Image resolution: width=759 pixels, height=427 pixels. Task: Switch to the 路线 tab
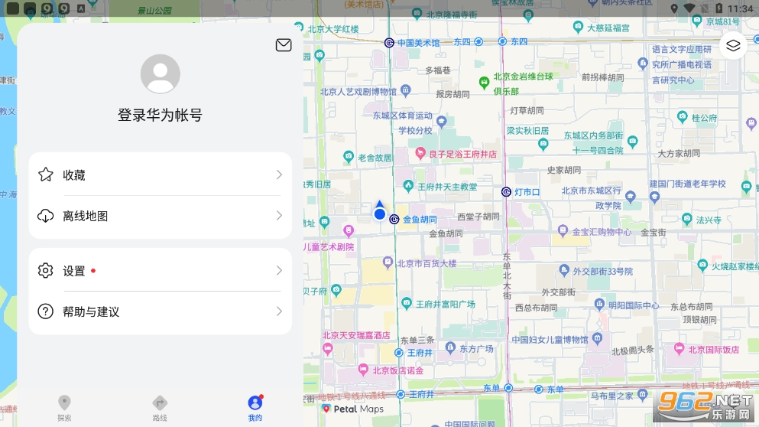coord(160,408)
